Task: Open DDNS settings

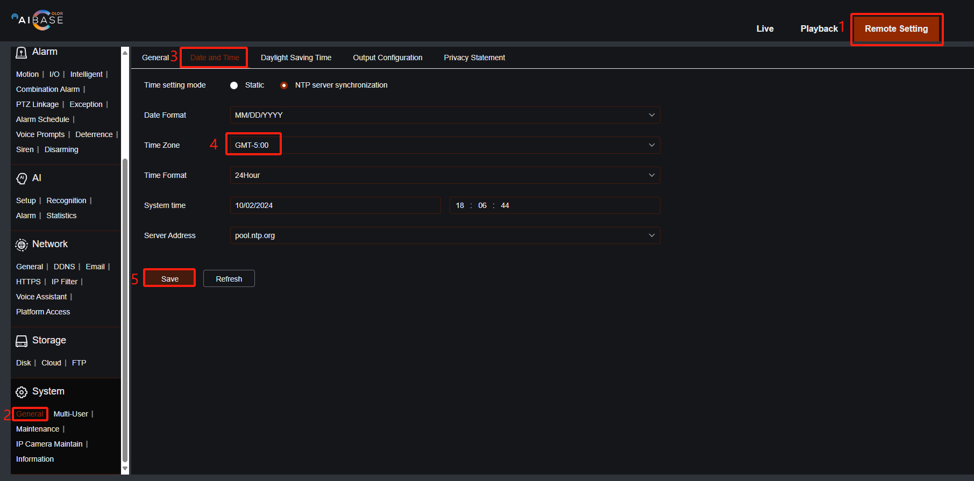Action: 65,267
